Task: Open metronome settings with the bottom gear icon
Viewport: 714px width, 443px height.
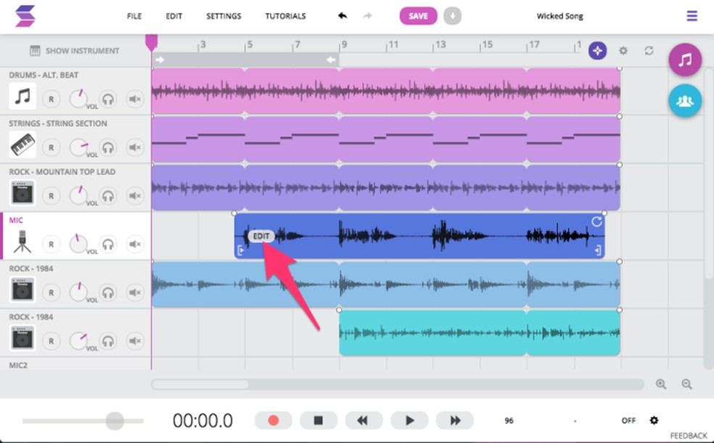Action: coord(654,420)
